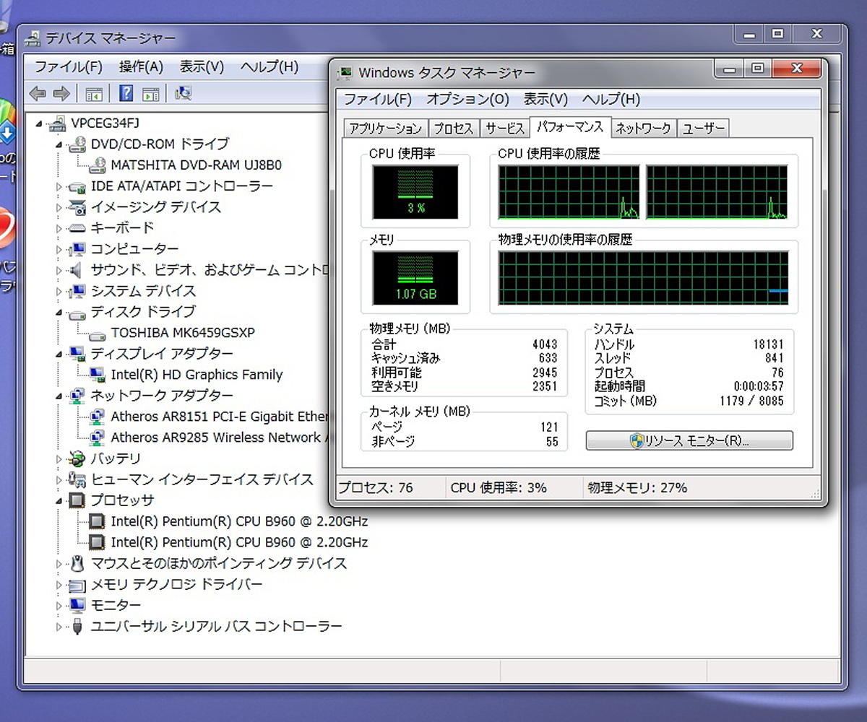
Task: Click Task Manager's resize grip corner
Action: point(816,495)
